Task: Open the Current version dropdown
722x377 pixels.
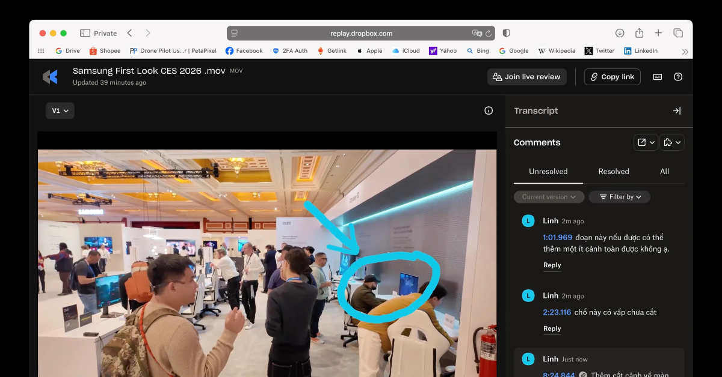Action: [548, 196]
